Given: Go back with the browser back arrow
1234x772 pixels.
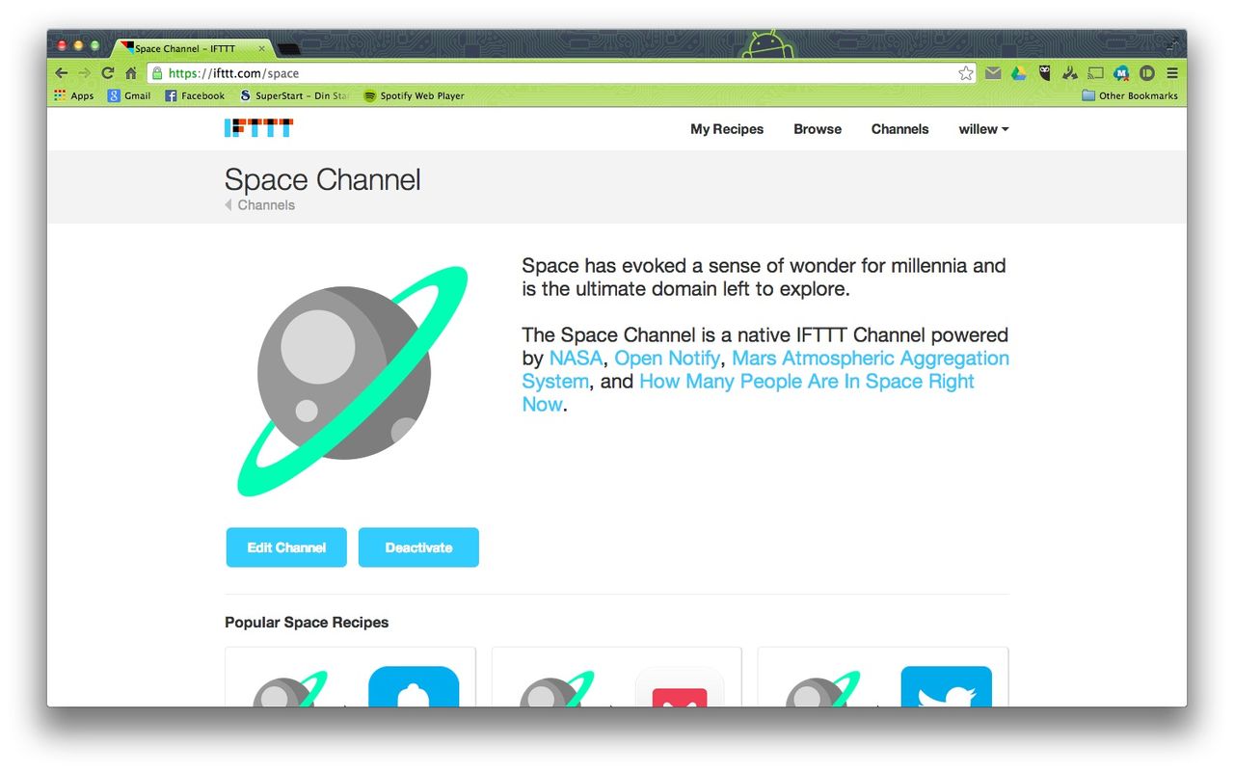Looking at the screenshot, I should [x=62, y=73].
